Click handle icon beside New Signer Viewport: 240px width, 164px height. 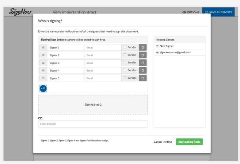157,46
